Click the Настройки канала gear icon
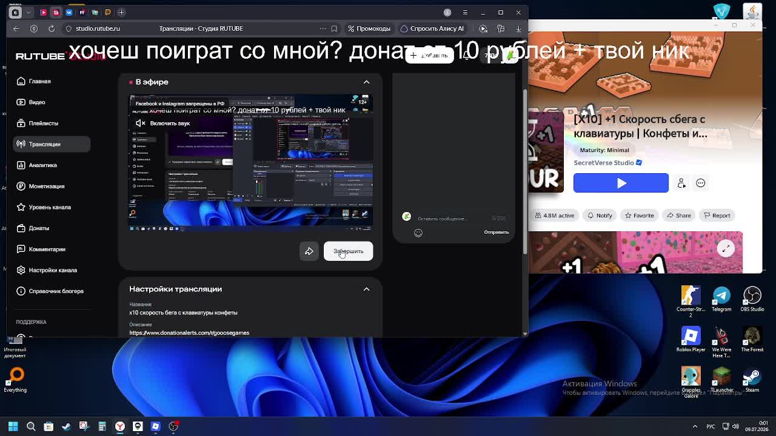Screen dimensions: 776x436 pyautogui.click(x=21, y=270)
